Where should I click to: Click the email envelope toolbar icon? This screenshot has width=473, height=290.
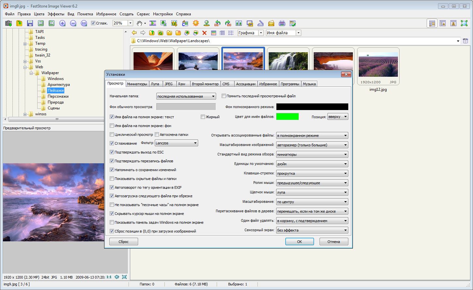[x=271, y=23]
